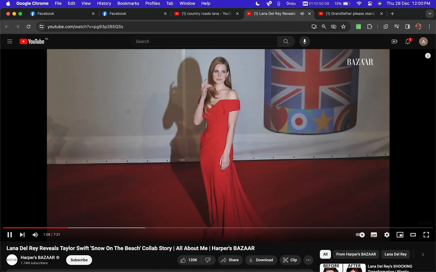Select the Lana Del Rey chip
Screen dimensions: 436x272
(x=395, y=254)
